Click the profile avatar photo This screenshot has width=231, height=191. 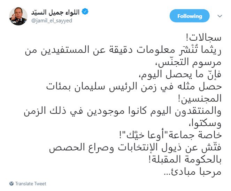[18, 16]
